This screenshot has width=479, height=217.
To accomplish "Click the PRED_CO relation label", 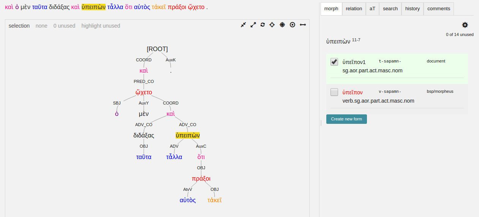I will tap(144, 81).
